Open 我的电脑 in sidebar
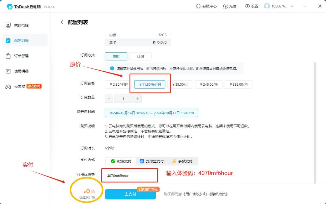The image size is (326, 204). [x=21, y=25]
